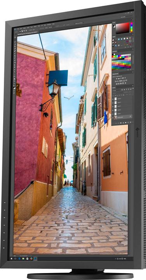Click the toolbar foreground color swatch
Screen dimensions: 146x280
[x=14, y=87]
